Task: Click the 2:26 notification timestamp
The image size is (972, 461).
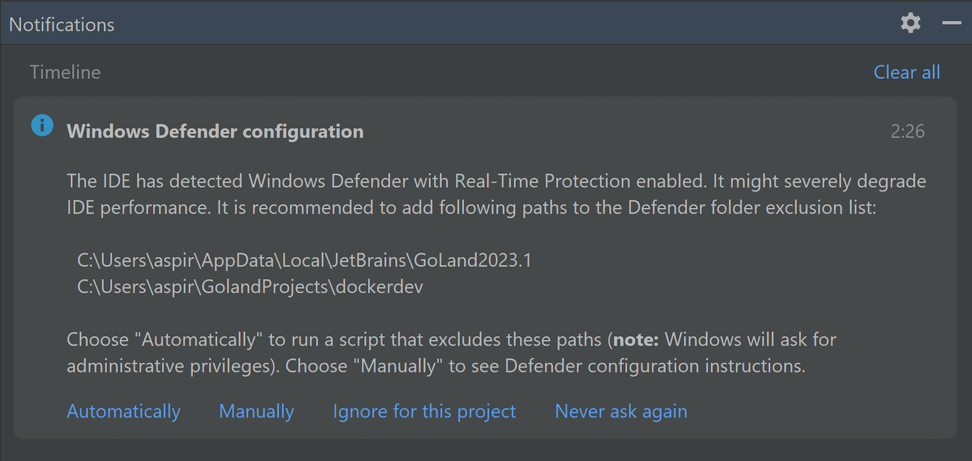Action: click(907, 131)
